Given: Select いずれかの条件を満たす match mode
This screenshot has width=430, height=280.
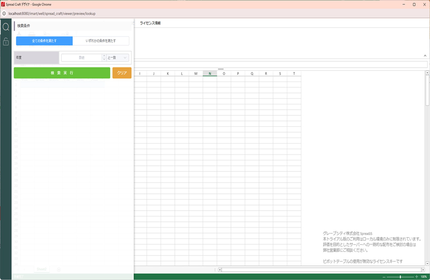Looking at the screenshot, I should (101, 41).
